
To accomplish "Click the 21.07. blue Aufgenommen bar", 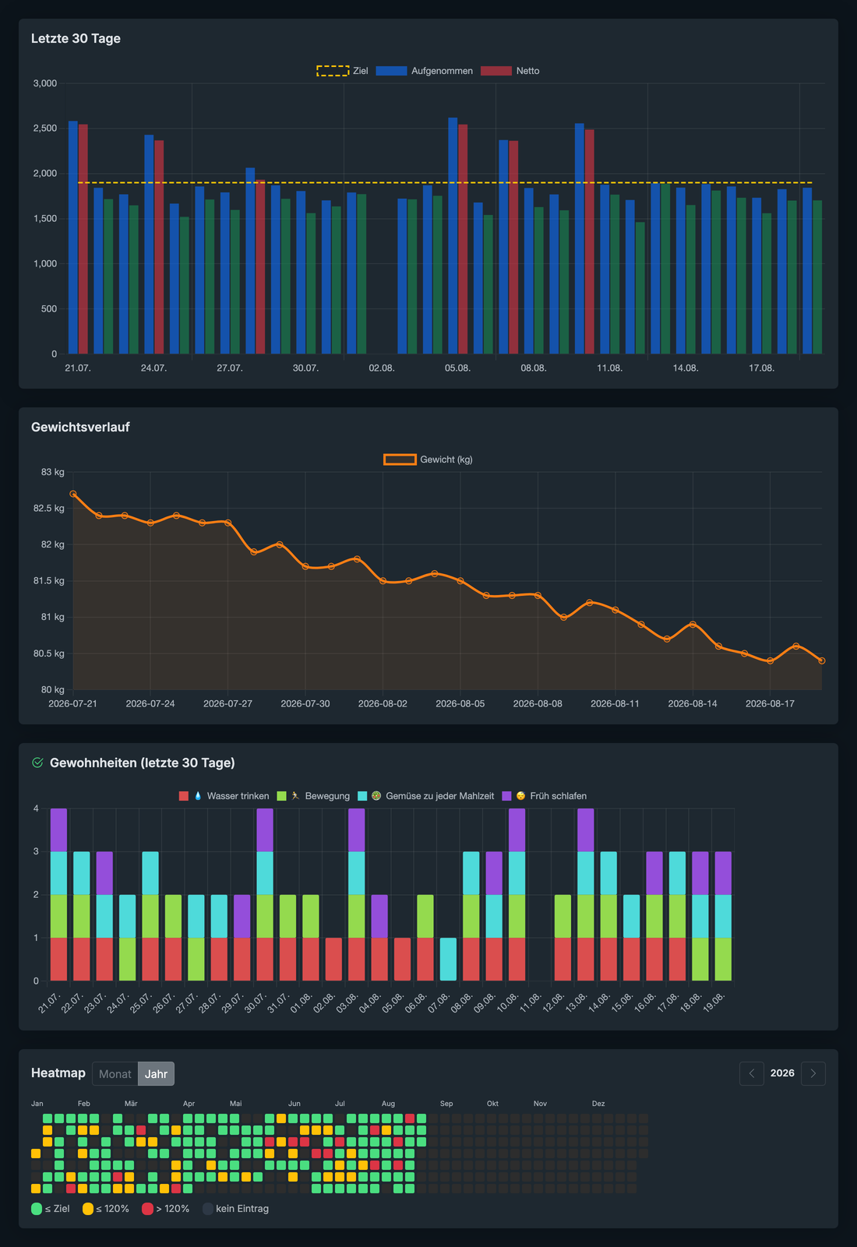I will coord(73,238).
